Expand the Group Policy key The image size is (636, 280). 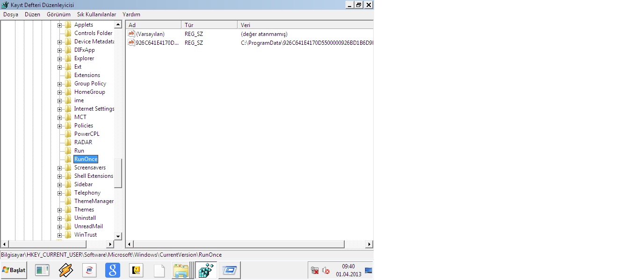coord(60,84)
